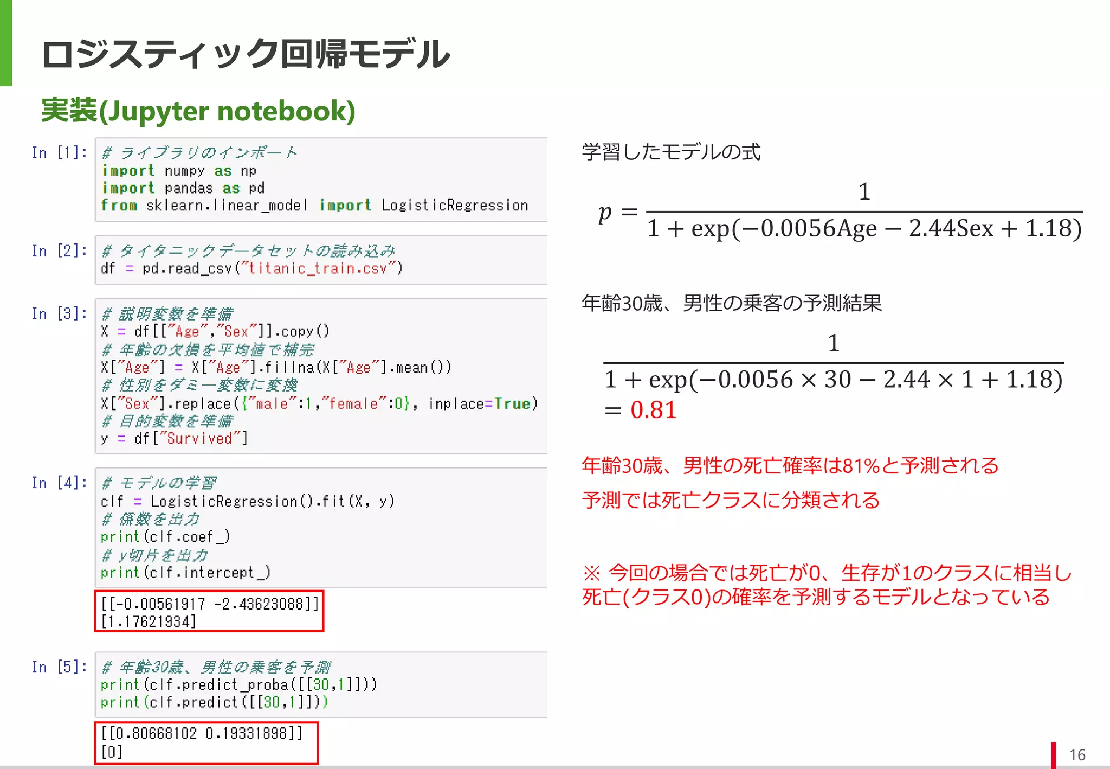The image size is (1110, 769).
Task: Click the line import numpy as np
Action: point(179,171)
